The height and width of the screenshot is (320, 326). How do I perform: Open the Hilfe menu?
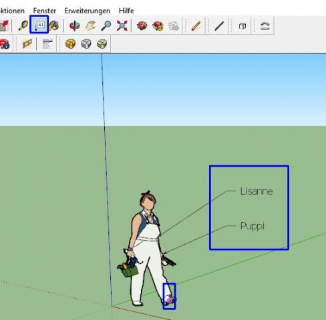tap(126, 11)
